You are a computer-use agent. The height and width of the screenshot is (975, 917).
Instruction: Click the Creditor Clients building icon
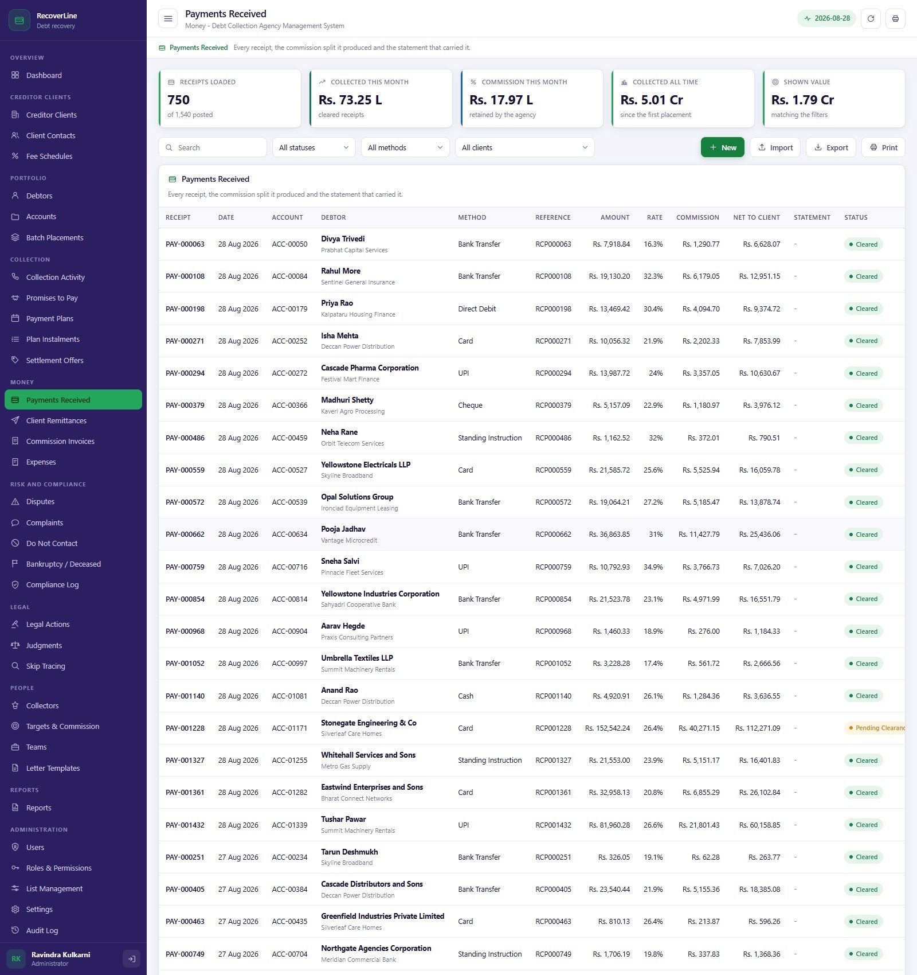tap(15, 115)
